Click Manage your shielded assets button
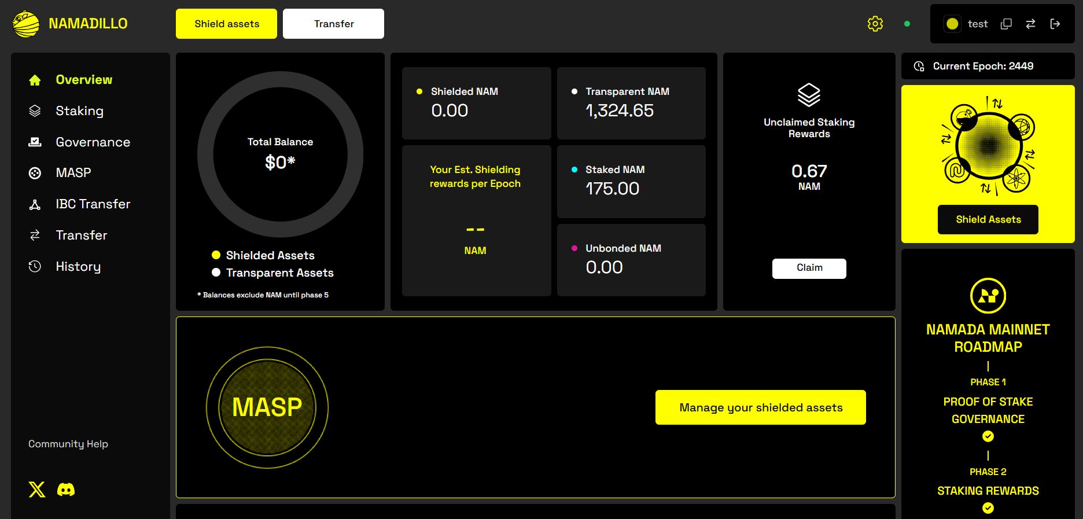1083x519 pixels. (x=760, y=407)
